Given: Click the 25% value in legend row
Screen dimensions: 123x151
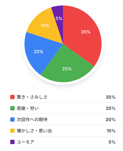Looking at the screenshot, I should (x=111, y=108).
